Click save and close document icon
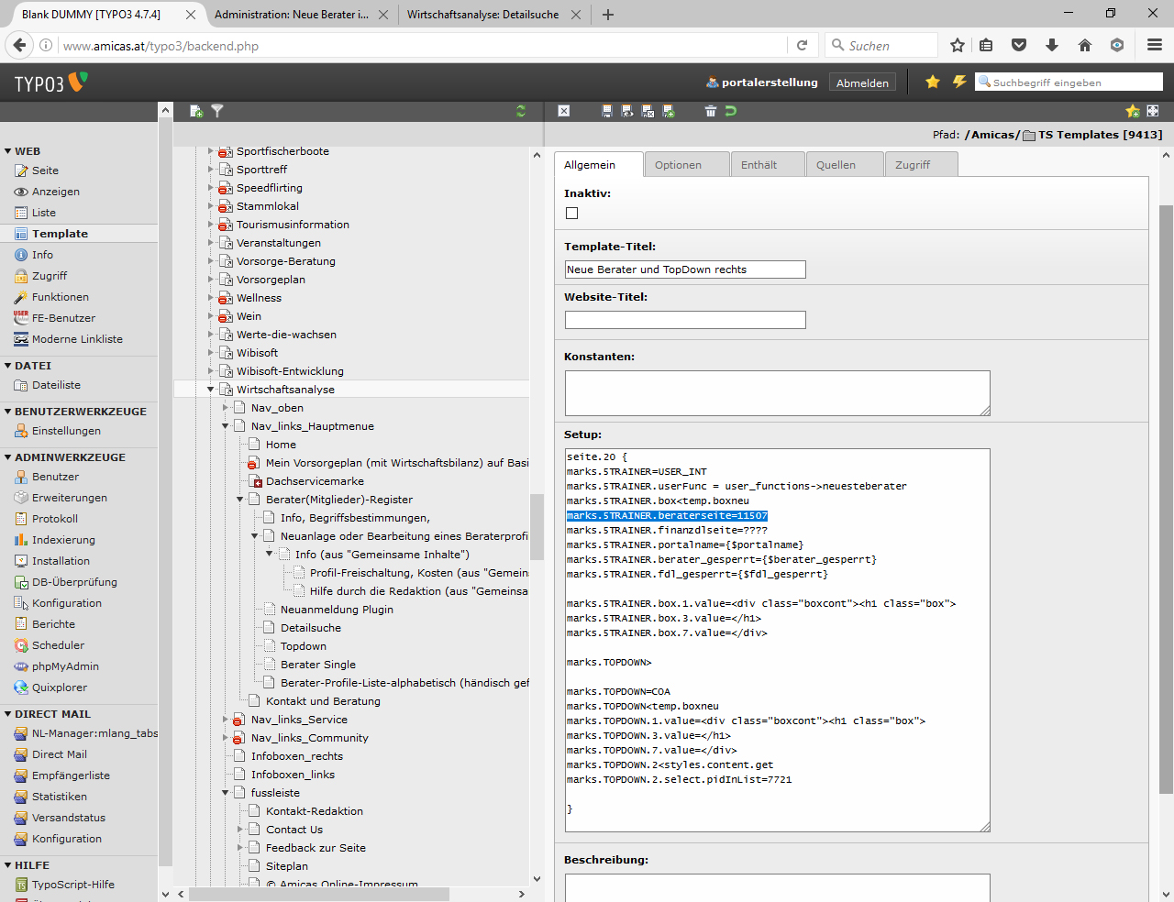This screenshot has height=902, width=1174. (x=648, y=111)
